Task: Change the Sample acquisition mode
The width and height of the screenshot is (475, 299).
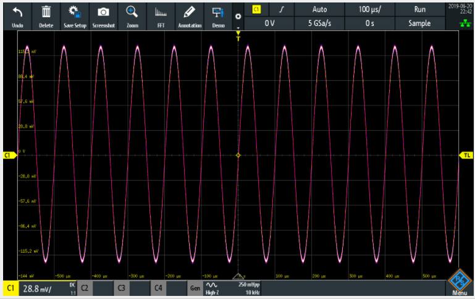Action: pos(419,23)
